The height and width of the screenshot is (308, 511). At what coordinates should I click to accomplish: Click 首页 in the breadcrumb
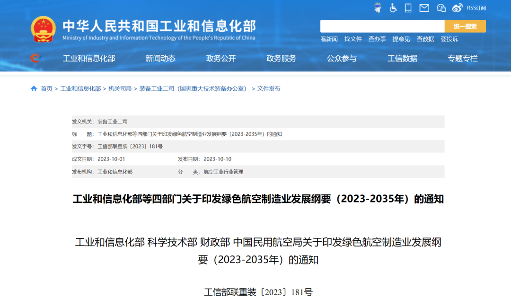point(46,88)
